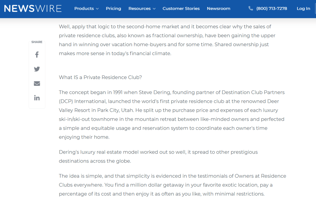Share the article via email icon

point(37,83)
